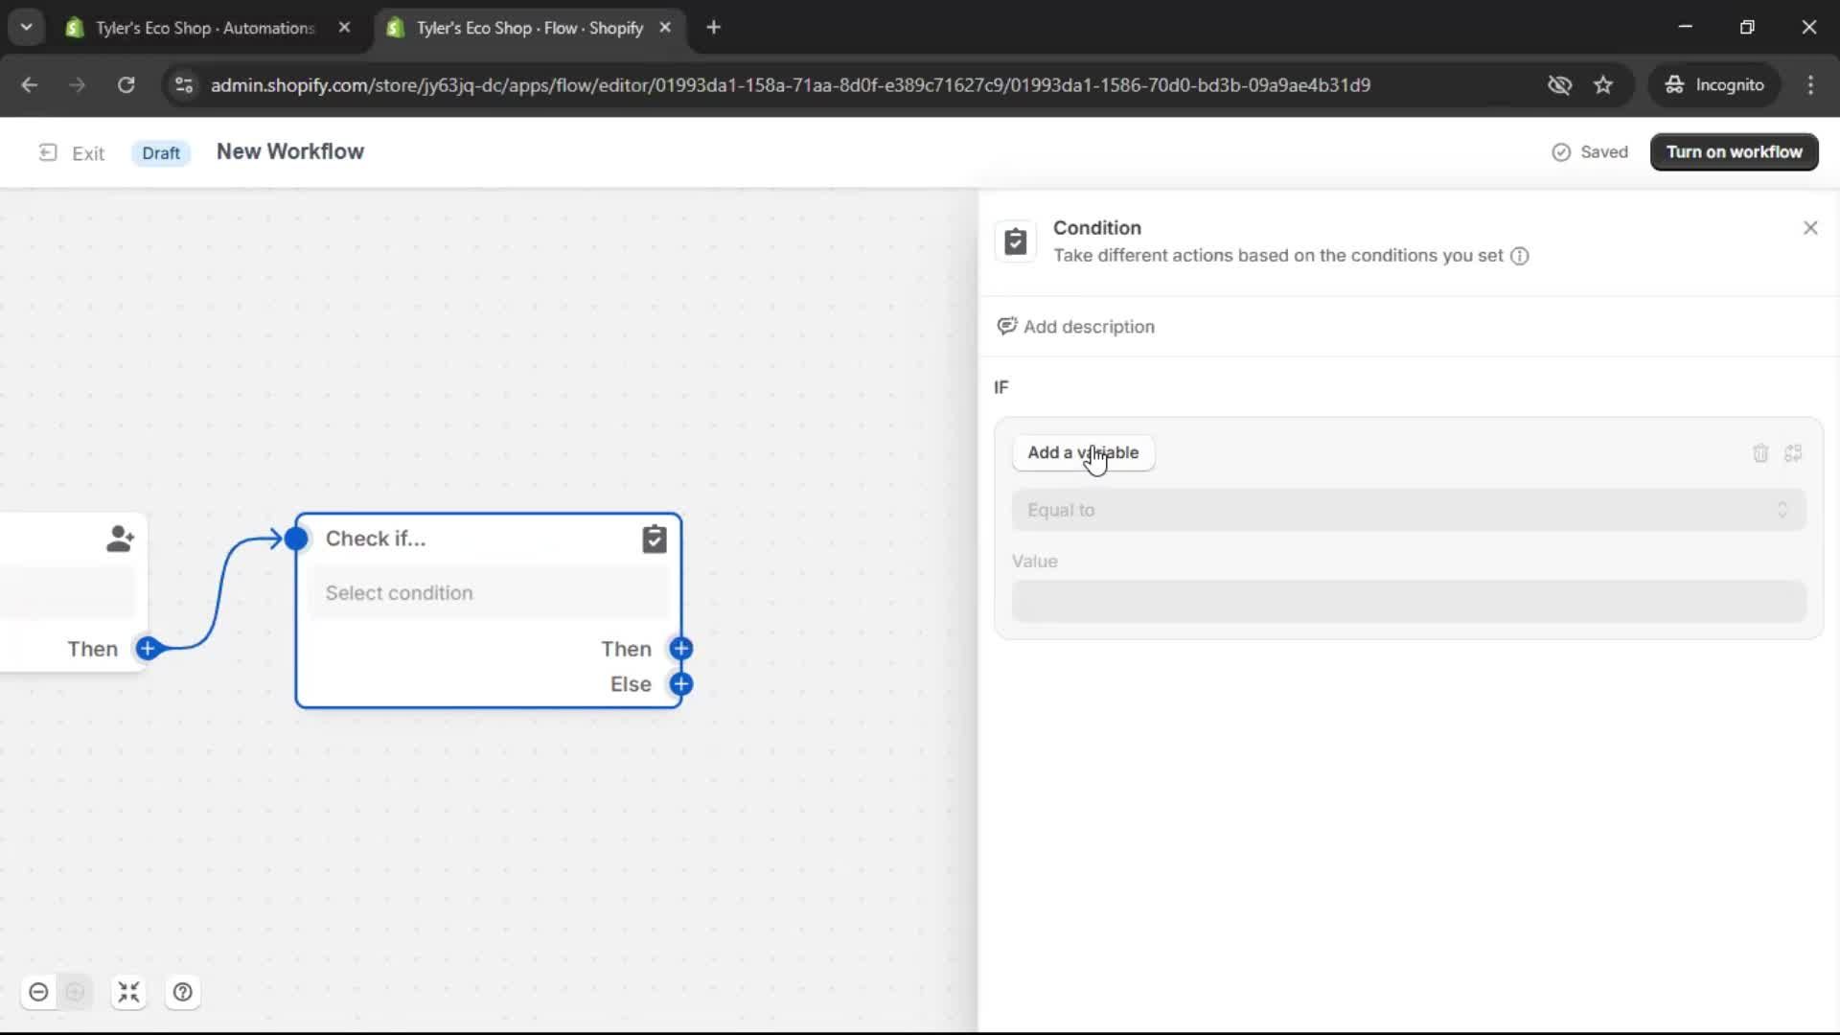Fit workflow to view using shrink arrows icon
The height and width of the screenshot is (1035, 1840).
(129, 992)
